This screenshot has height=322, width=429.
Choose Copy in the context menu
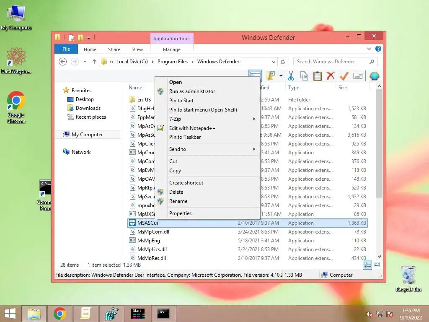click(x=208, y=171)
